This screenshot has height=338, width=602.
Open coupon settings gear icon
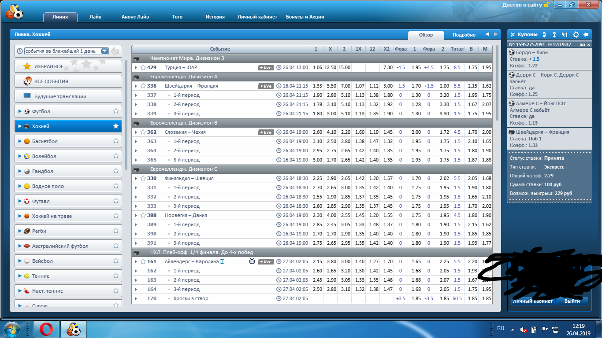(x=576, y=34)
